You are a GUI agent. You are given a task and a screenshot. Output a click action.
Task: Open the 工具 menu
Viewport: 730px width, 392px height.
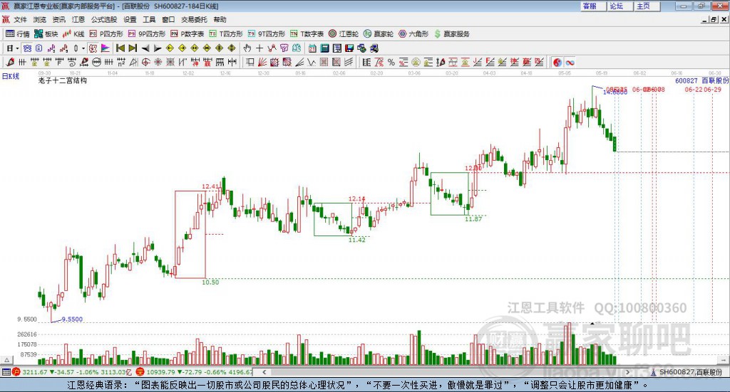pos(149,19)
